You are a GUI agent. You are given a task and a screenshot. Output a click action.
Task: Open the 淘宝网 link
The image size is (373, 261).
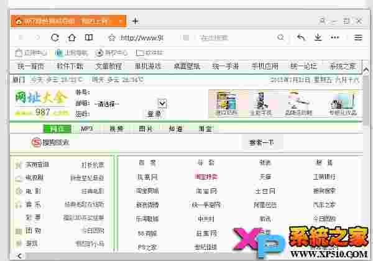coord(206,191)
